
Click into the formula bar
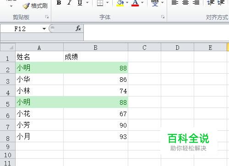click(156, 32)
